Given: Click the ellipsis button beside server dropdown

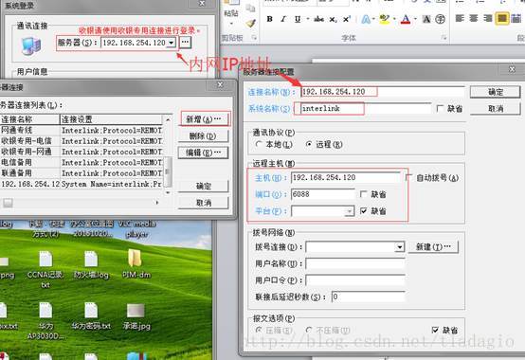Looking at the screenshot, I should pos(185,42).
